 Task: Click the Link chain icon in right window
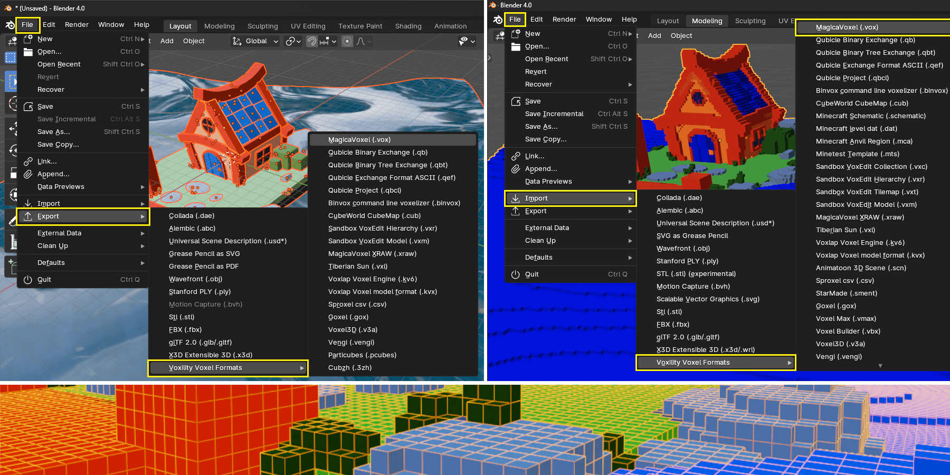[516, 156]
